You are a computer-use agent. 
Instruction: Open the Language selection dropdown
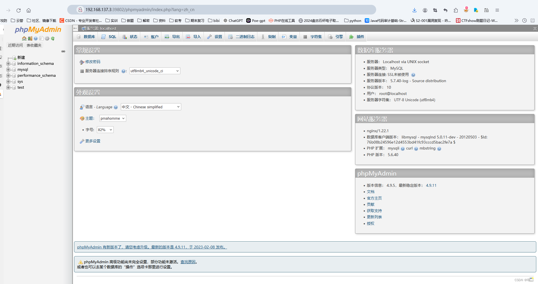(x=151, y=107)
